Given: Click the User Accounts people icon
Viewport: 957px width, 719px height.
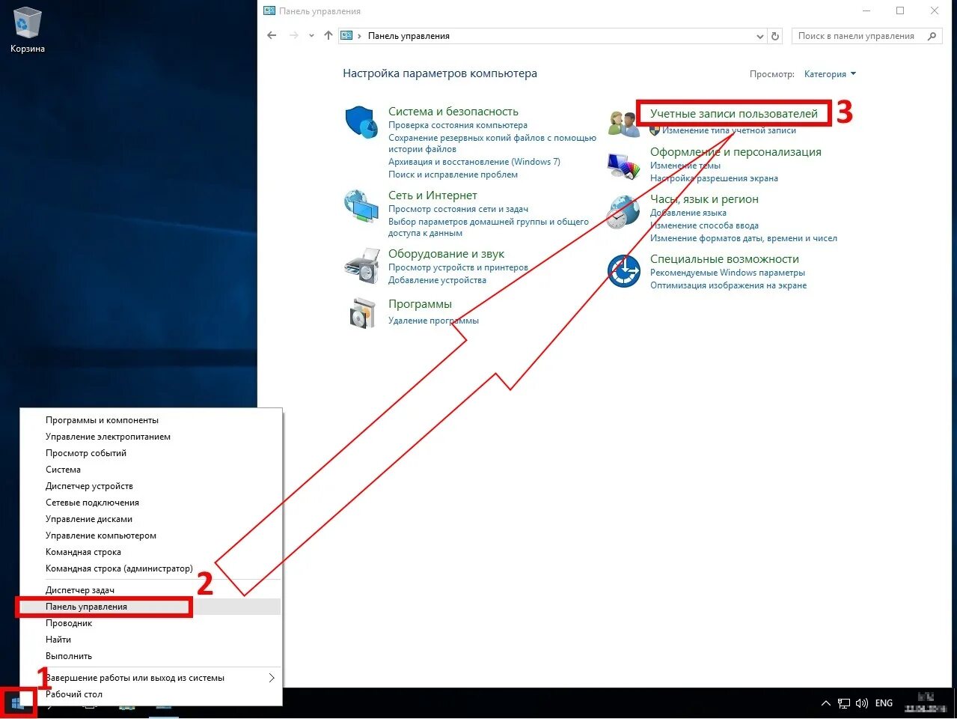Looking at the screenshot, I should pyautogui.click(x=623, y=124).
